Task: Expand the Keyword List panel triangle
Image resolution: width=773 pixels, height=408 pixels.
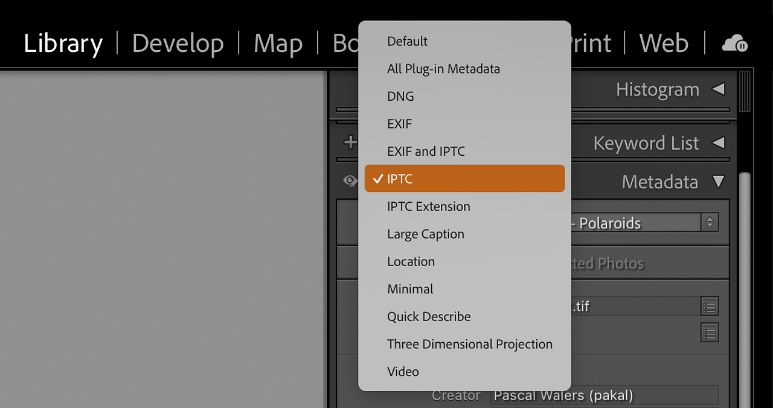Action: click(x=718, y=143)
